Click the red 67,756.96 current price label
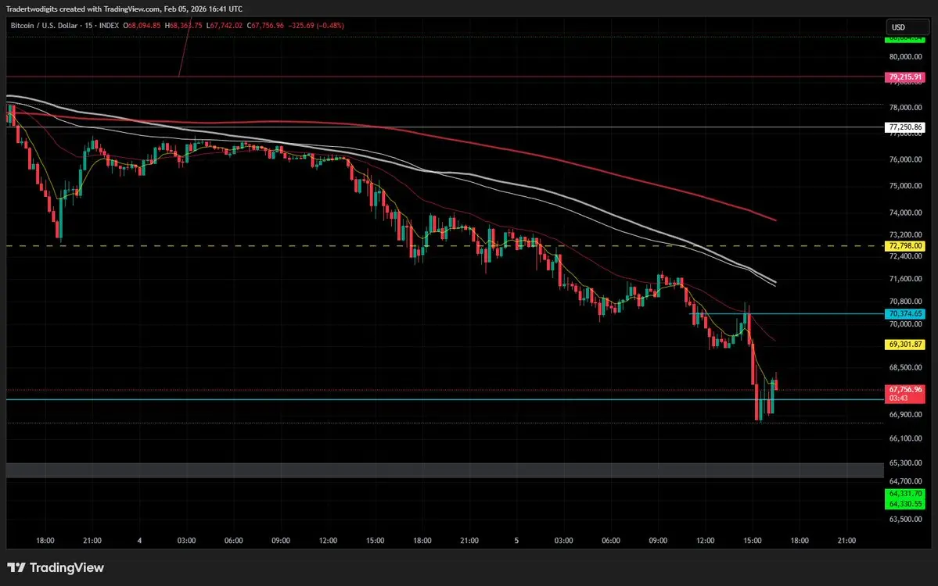Screen dimensions: 938x586 (x=904, y=389)
